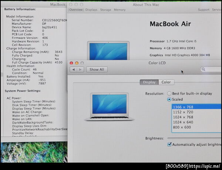Switch to the Color tab
Viewport: 222px width, 170px height.
point(166,82)
